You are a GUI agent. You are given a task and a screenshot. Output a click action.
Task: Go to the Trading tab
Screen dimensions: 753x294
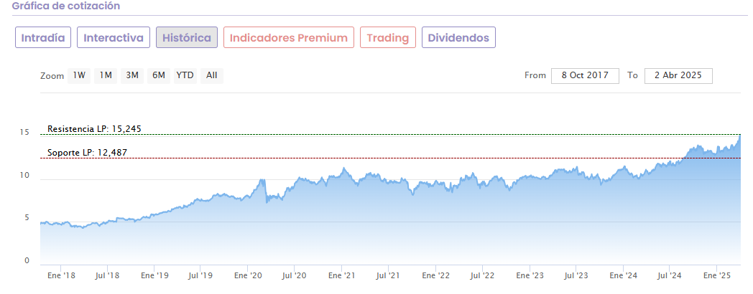click(x=388, y=38)
